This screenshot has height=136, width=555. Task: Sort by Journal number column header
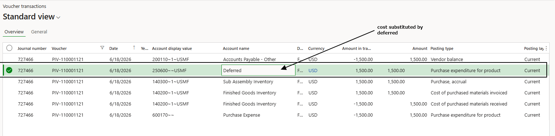click(x=32, y=48)
